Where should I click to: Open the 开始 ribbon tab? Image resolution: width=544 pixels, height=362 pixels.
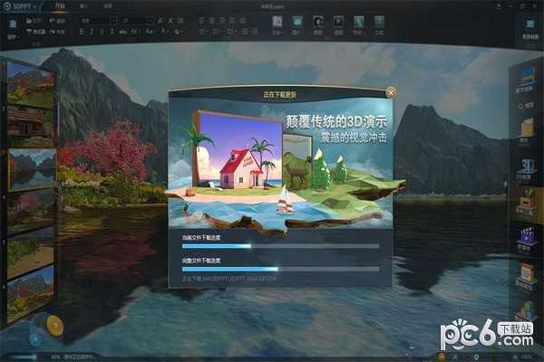(x=60, y=5)
